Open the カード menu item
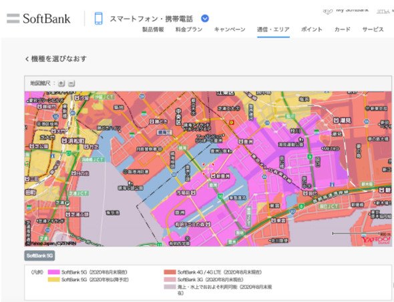The height and width of the screenshot is (302, 394). [x=342, y=29]
